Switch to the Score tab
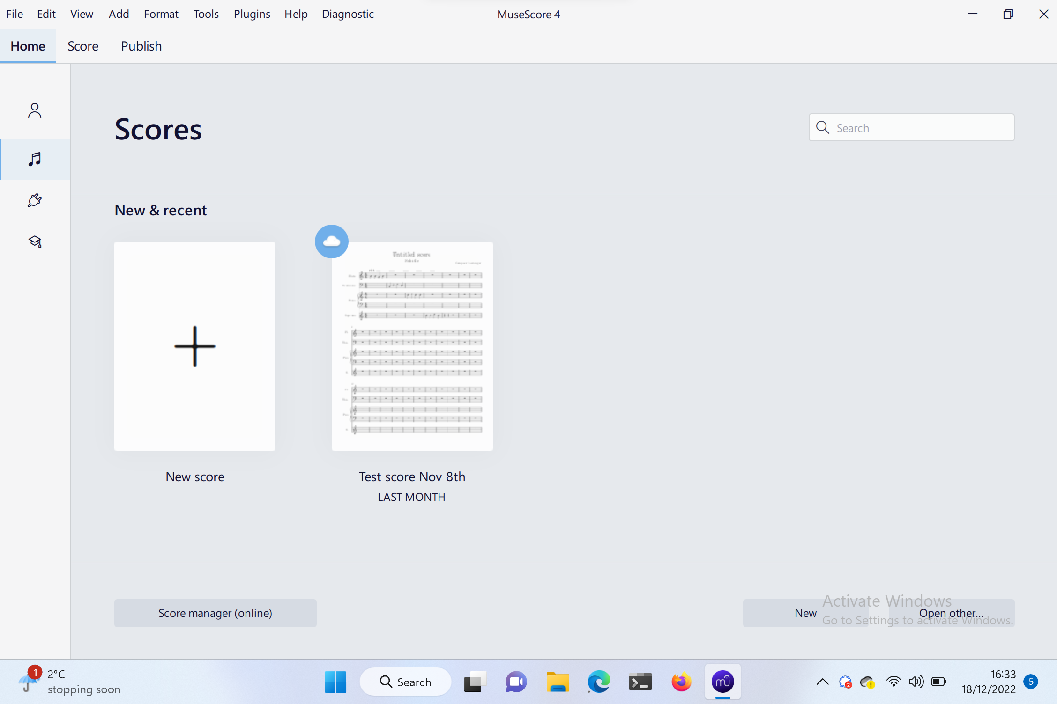Image resolution: width=1057 pixels, height=704 pixels. pos(83,46)
